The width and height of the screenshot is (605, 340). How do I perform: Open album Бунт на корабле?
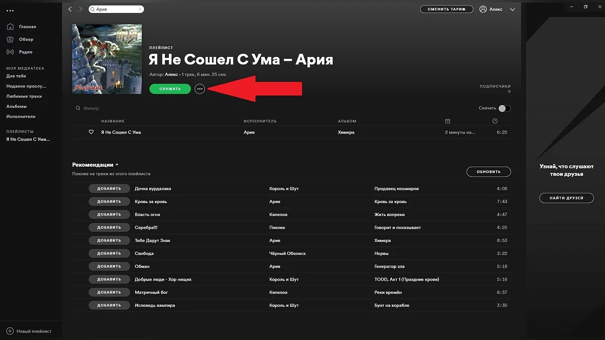click(392, 305)
